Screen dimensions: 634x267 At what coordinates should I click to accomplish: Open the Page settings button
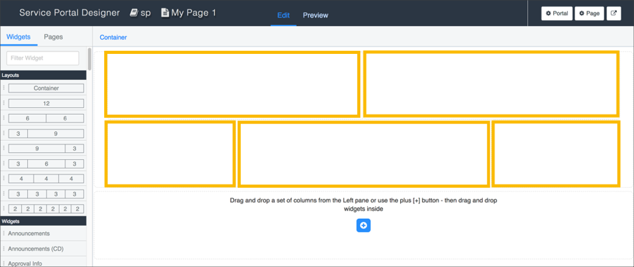tap(589, 13)
